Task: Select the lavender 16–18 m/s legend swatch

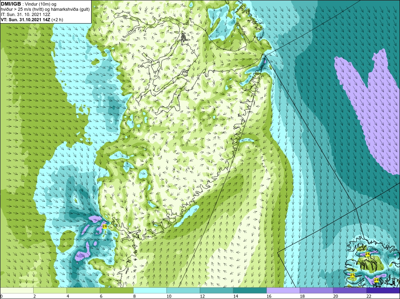Action: [x=283, y=290]
